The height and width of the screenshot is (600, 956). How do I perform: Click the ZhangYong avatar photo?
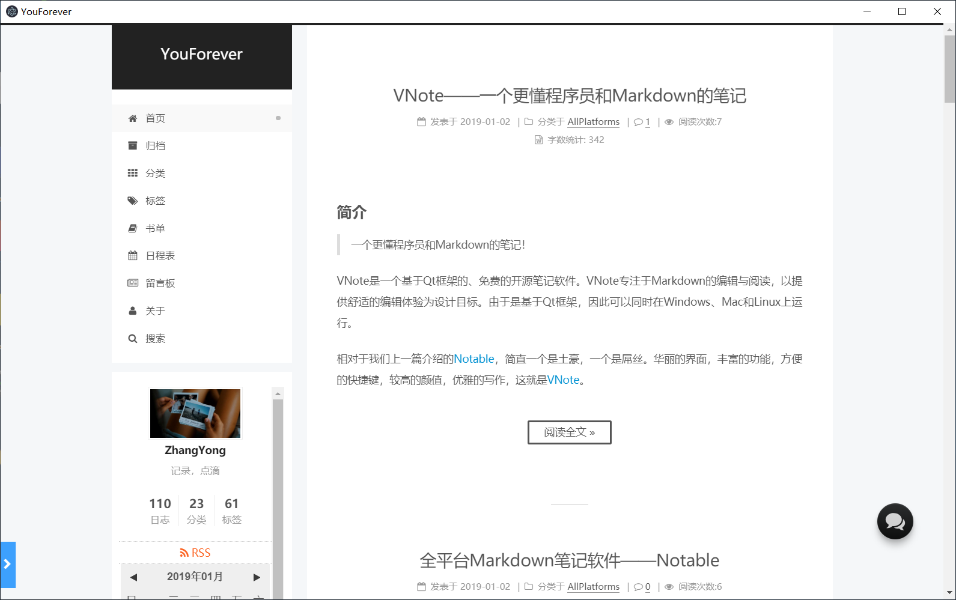pyautogui.click(x=195, y=413)
